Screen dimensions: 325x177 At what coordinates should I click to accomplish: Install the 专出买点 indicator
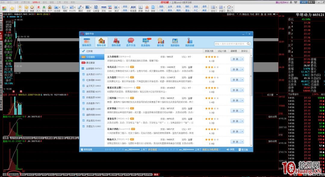[236, 70]
